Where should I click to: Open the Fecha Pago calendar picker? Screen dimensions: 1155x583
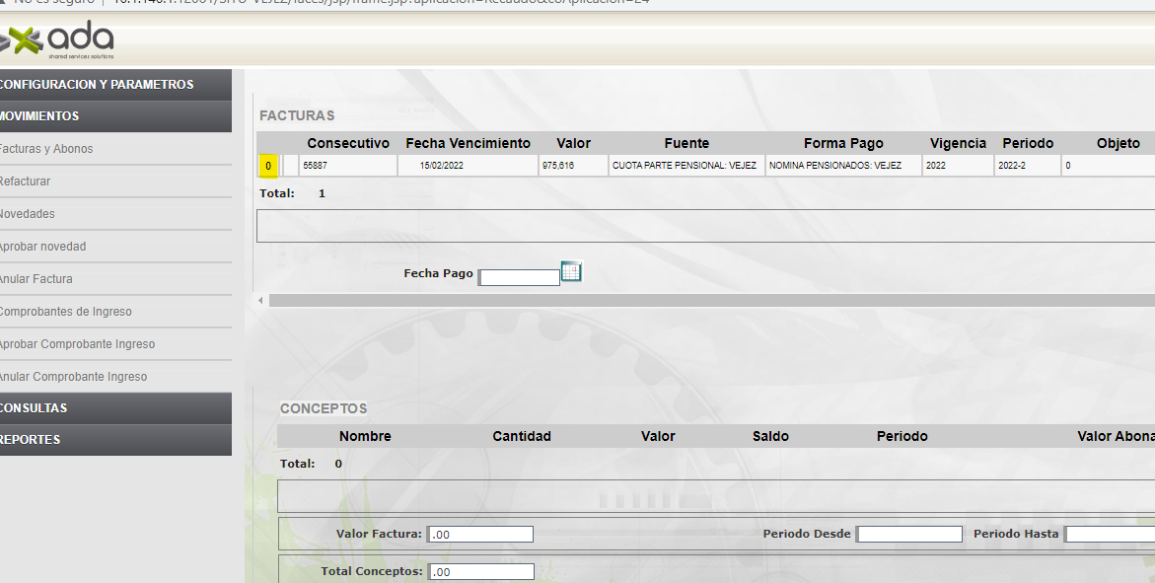[571, 271]
